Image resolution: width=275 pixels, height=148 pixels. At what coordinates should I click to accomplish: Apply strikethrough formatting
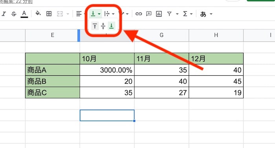tap(14, 14)
